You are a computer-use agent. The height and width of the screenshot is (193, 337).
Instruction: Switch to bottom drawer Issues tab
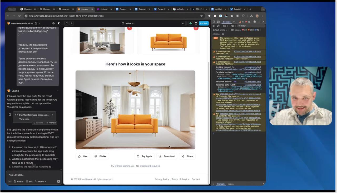coord(230,184)
